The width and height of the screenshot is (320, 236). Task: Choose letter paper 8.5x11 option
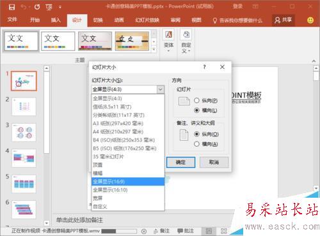point(128,107)
